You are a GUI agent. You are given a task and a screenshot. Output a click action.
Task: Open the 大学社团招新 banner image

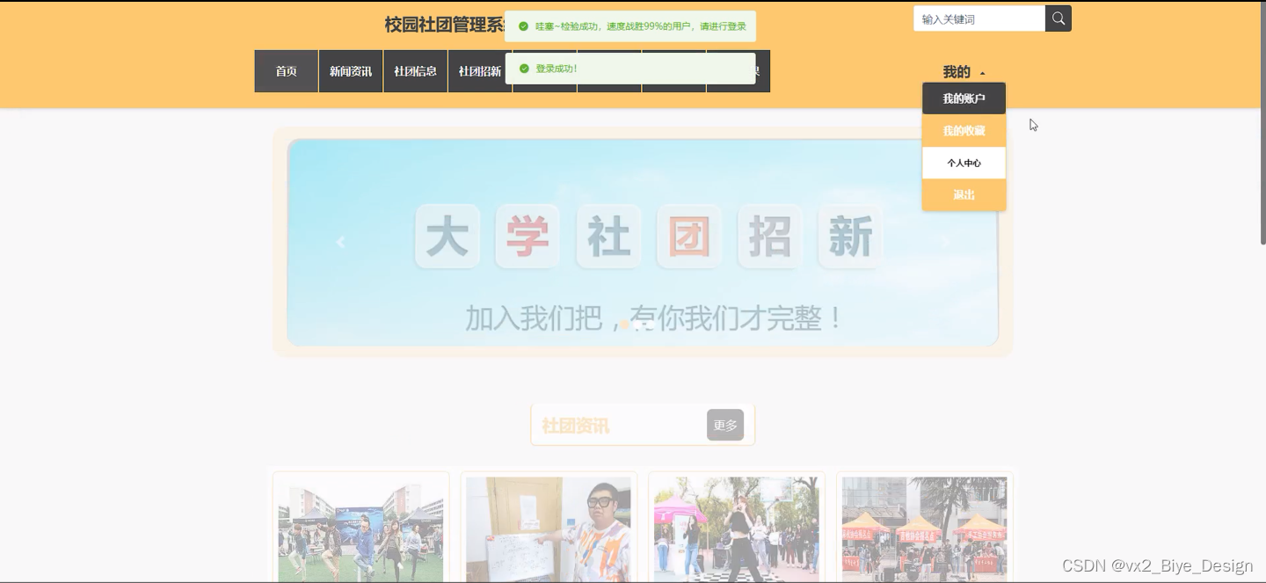[x=643, y=243]
